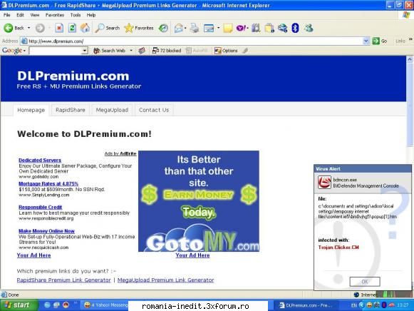Click the green Go button

pos(380,41)
